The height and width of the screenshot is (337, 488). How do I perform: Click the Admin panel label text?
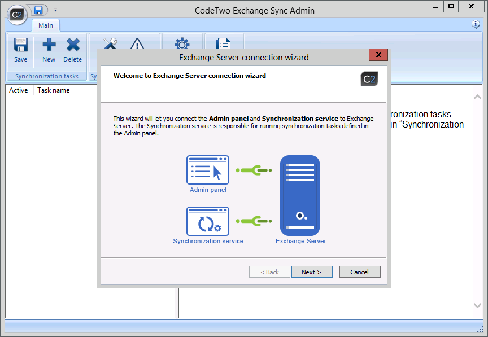click(208, 190)
